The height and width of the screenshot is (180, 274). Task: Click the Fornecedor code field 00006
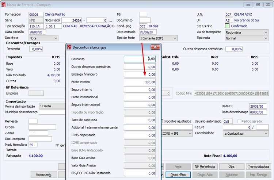tap(36, 15)
